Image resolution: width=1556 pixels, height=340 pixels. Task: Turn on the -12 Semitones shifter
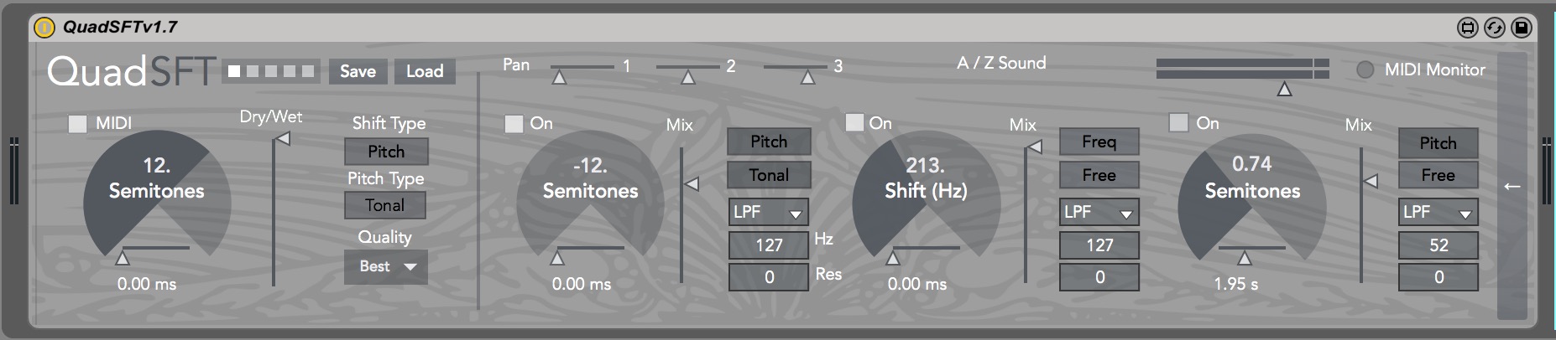(514, 124)
